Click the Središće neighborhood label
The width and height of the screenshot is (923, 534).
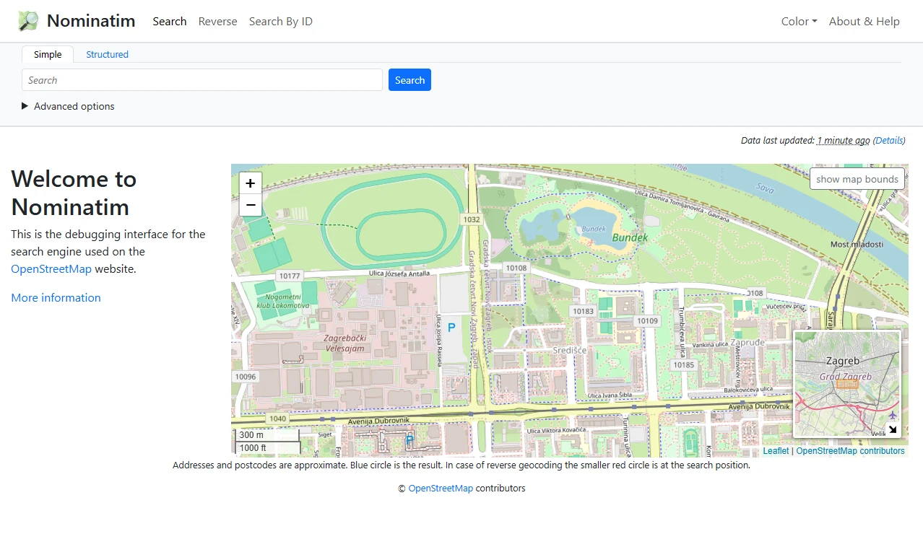point(568,350)
